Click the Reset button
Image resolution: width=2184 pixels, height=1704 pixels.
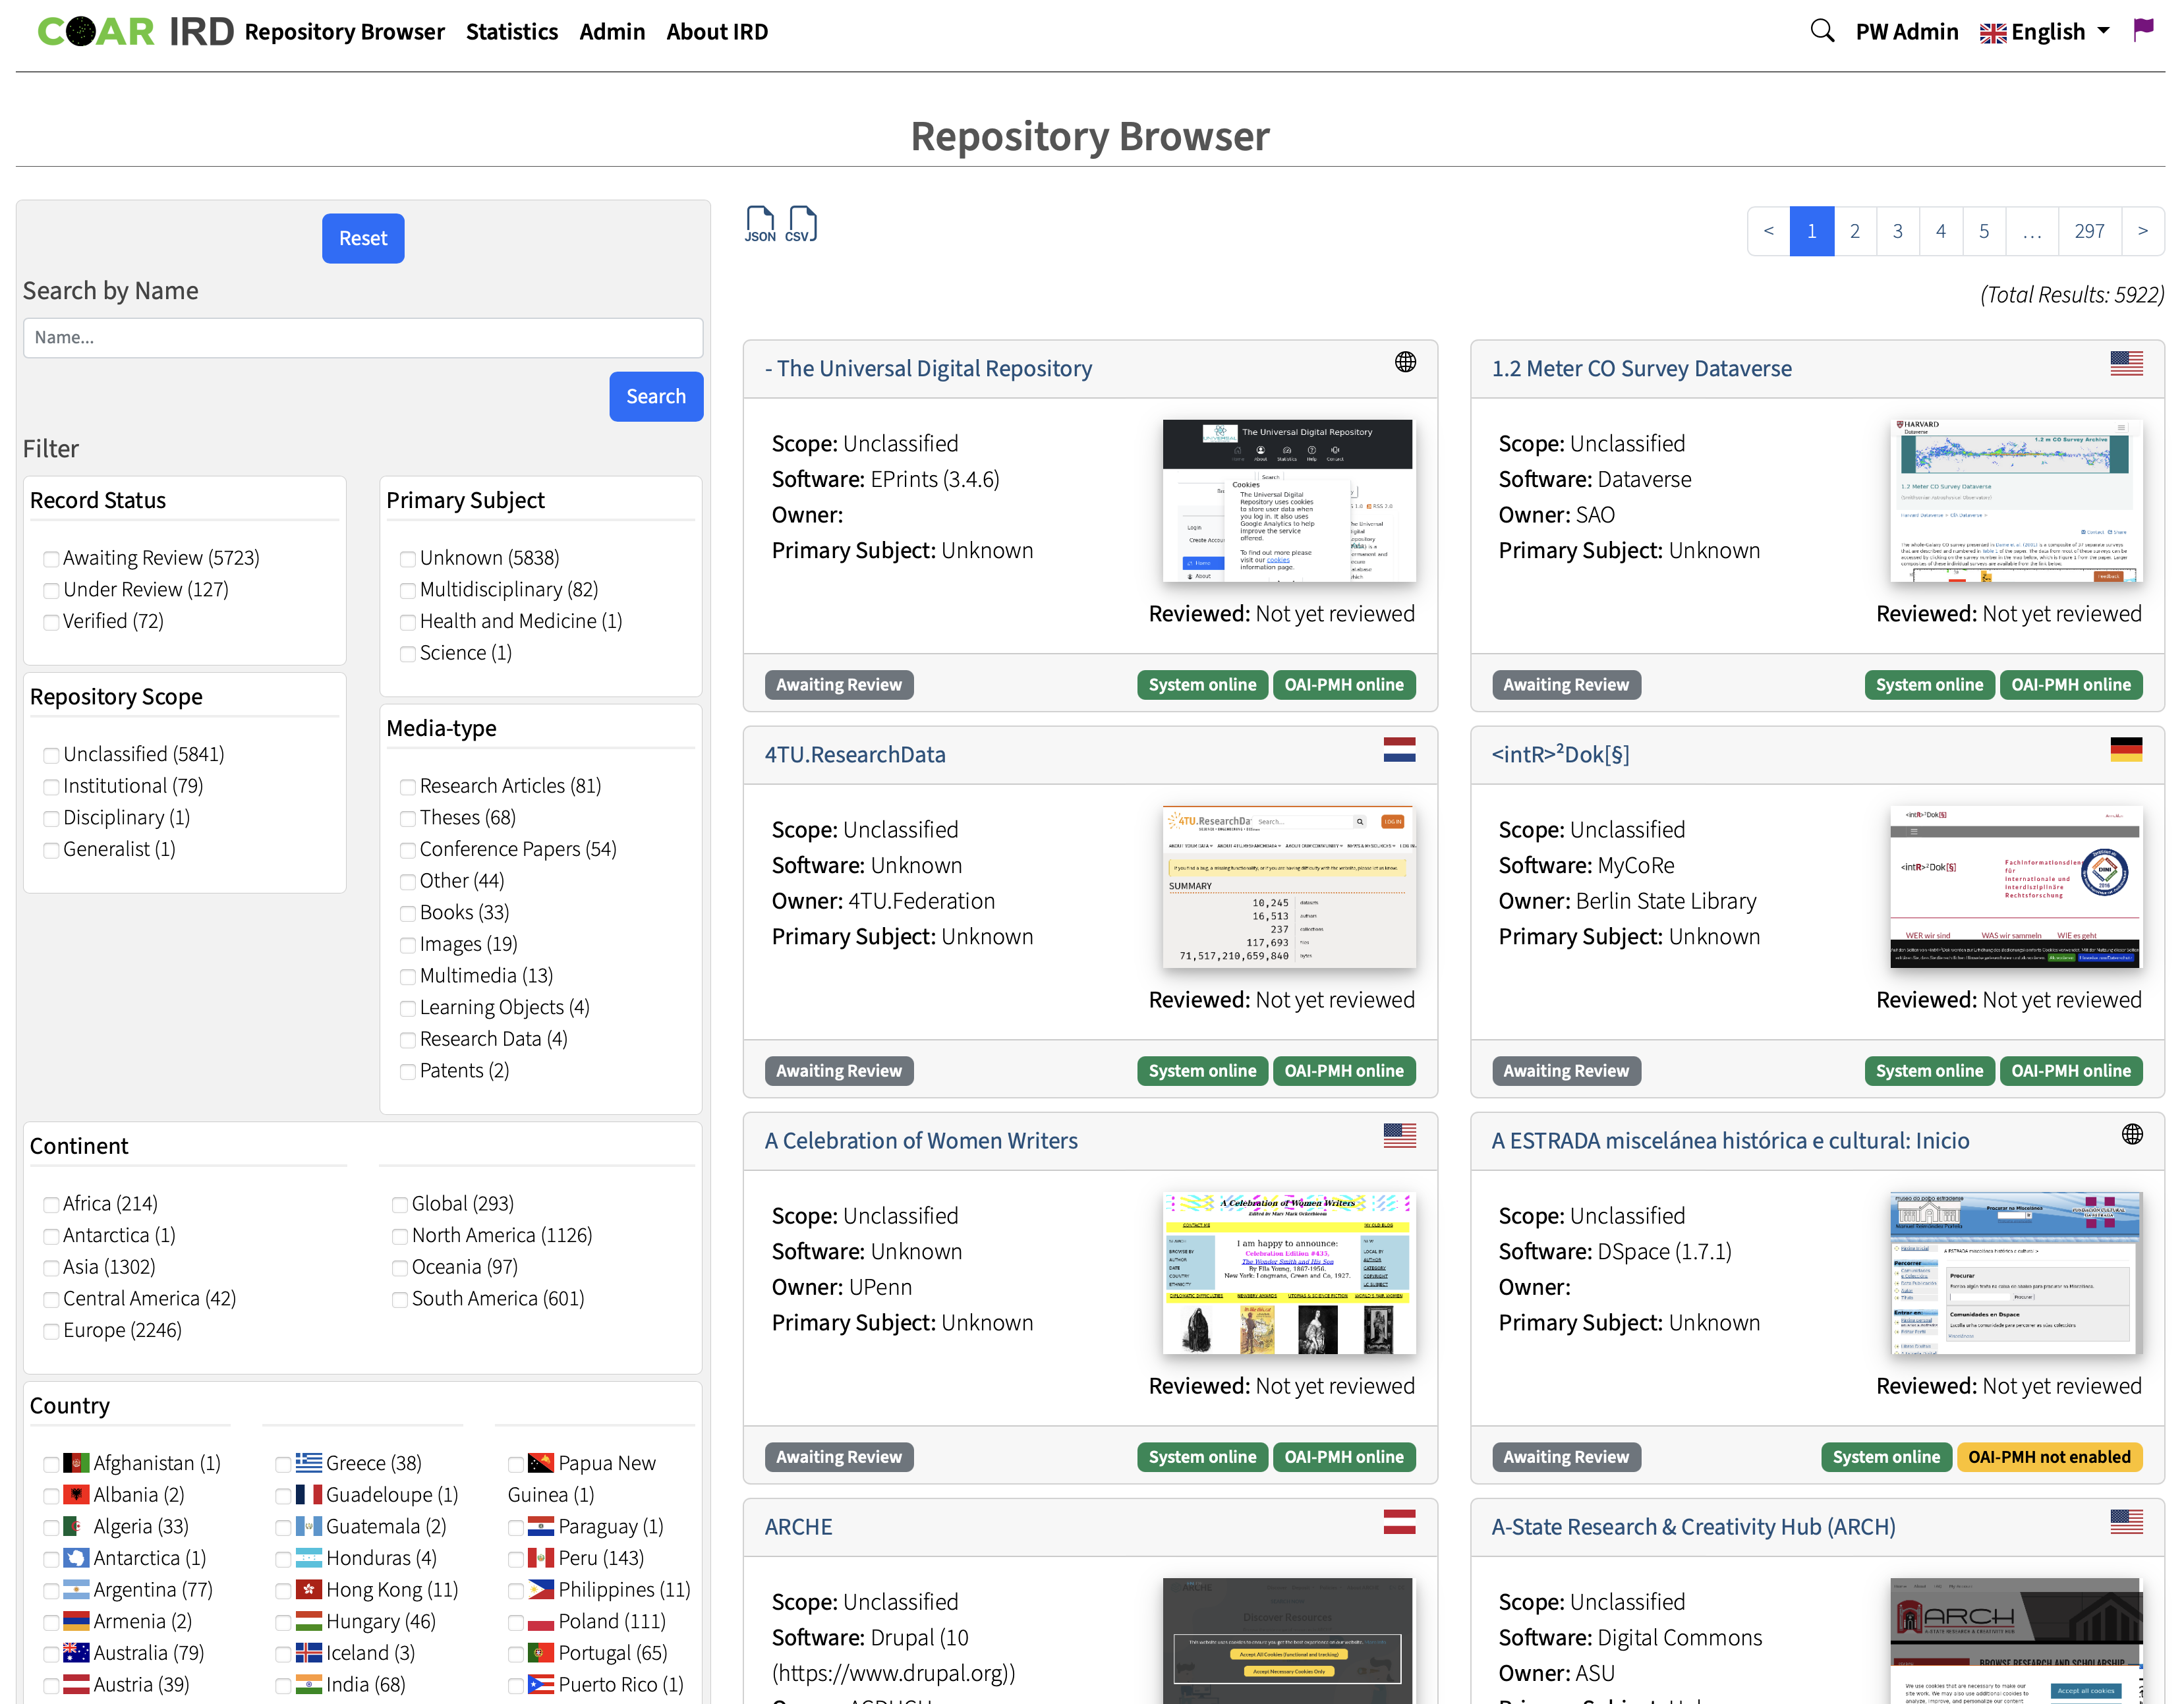pos(363,238)
